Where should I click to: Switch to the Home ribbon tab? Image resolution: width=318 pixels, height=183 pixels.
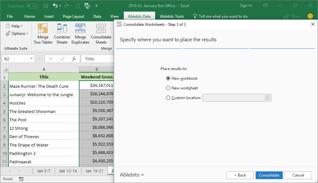pyautogui.click(x=30, y=16)
